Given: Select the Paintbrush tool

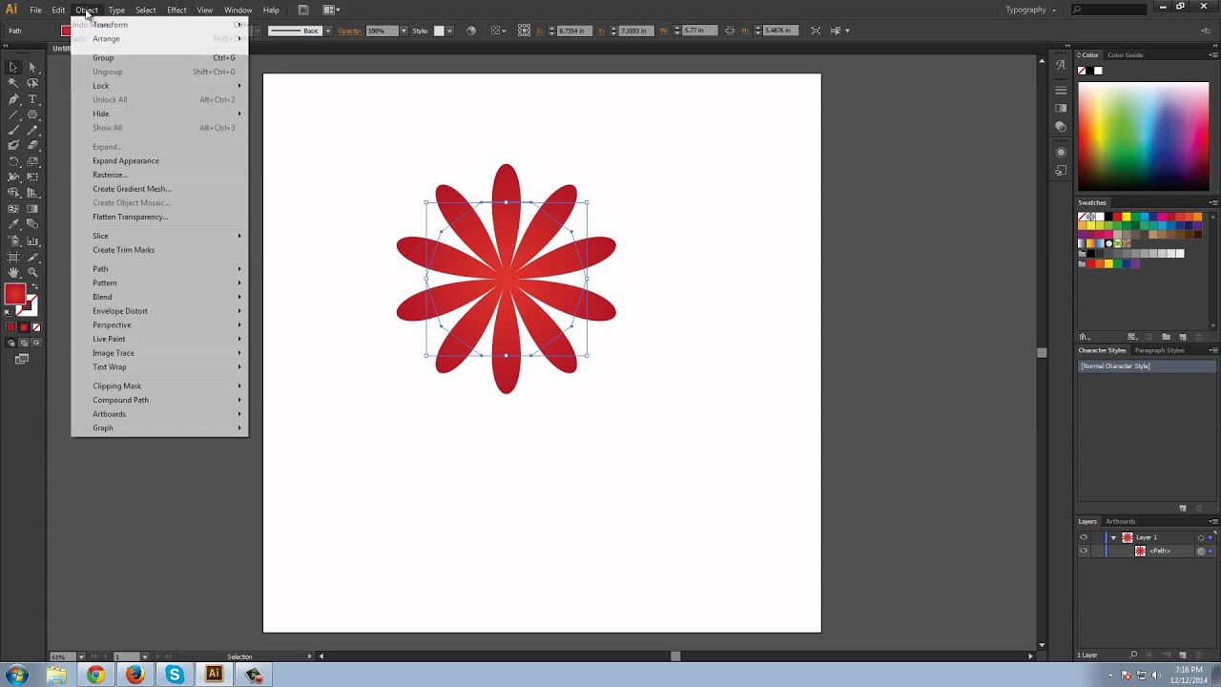Looking at the screenshot, I should click(x=13, y=130).
